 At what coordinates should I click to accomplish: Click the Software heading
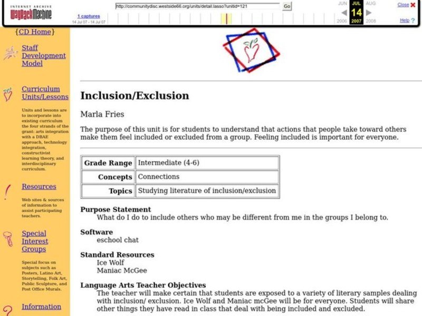[97, 232]
